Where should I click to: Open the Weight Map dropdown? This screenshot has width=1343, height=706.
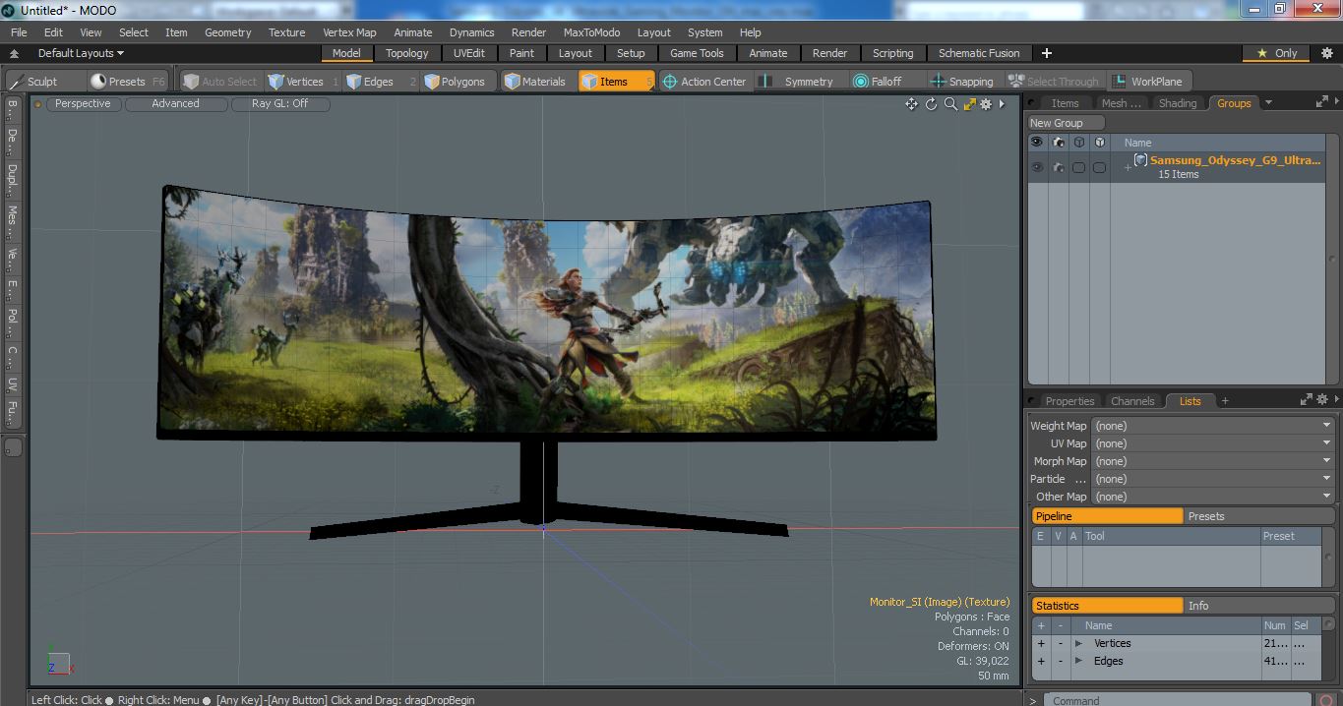(1212, 426)
